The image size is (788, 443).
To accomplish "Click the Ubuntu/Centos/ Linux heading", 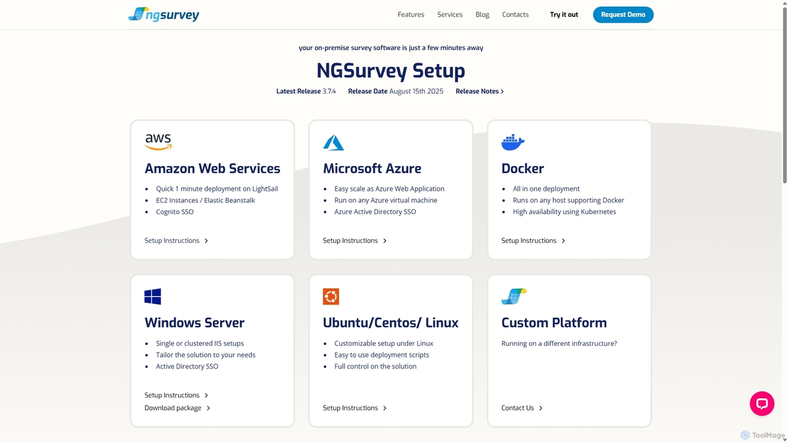I will tap(391, 323).
